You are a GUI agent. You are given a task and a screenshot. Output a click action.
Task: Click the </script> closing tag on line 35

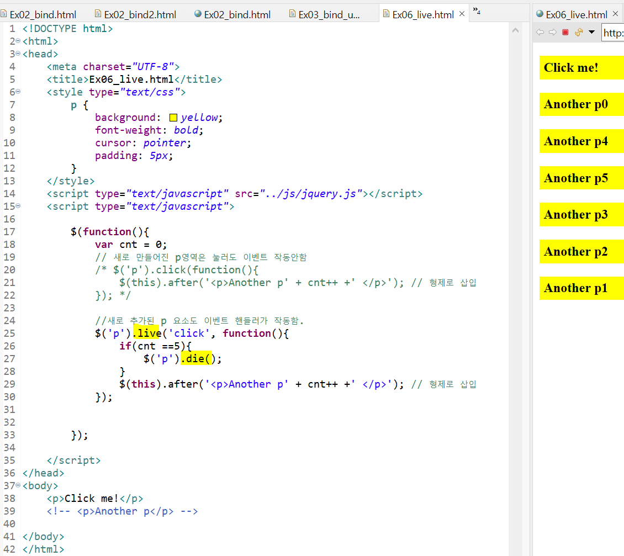(x=73, y=460)
